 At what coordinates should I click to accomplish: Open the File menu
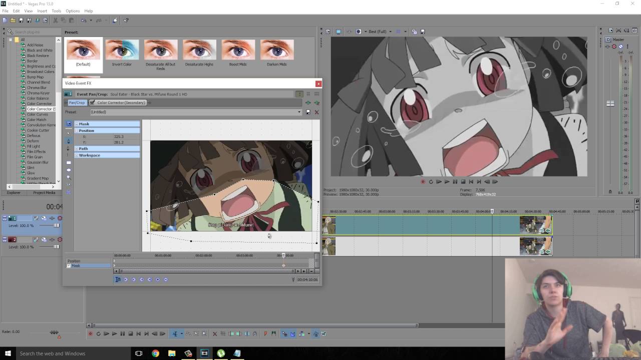tap(5, 11)
